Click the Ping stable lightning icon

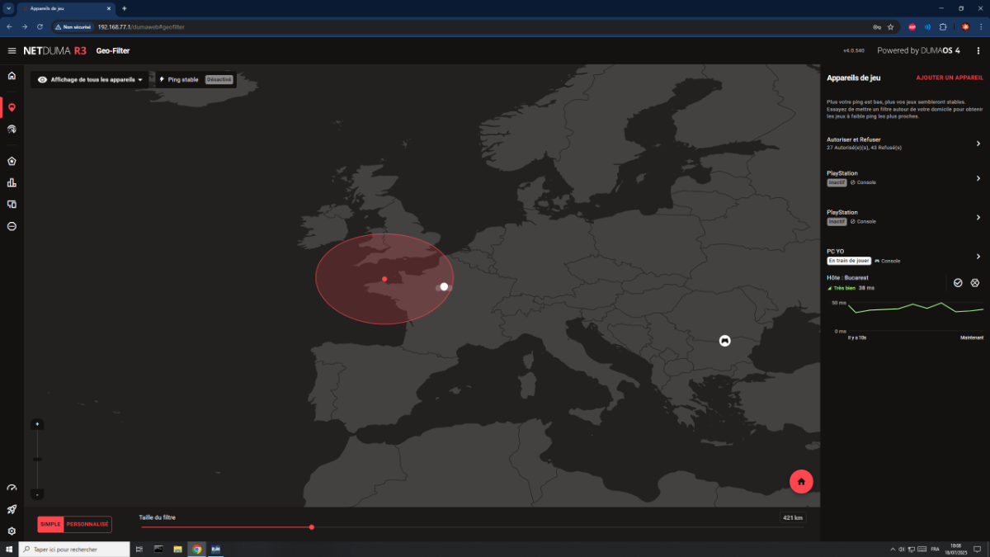click(162, 80)
